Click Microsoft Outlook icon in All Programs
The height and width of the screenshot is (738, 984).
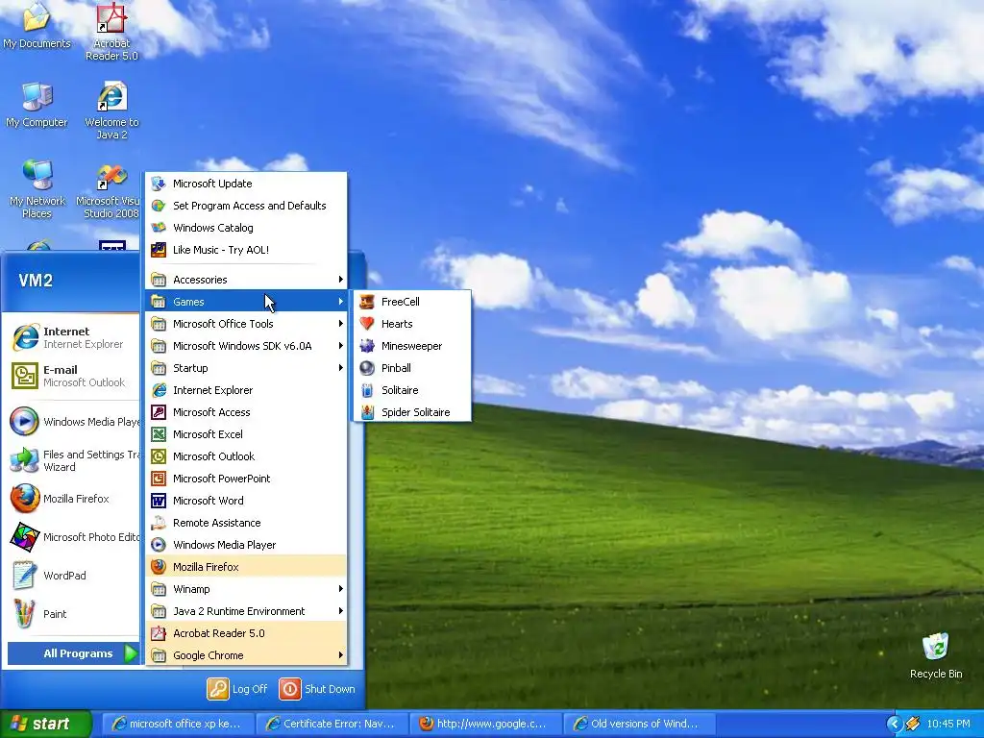tap(159, 456)
